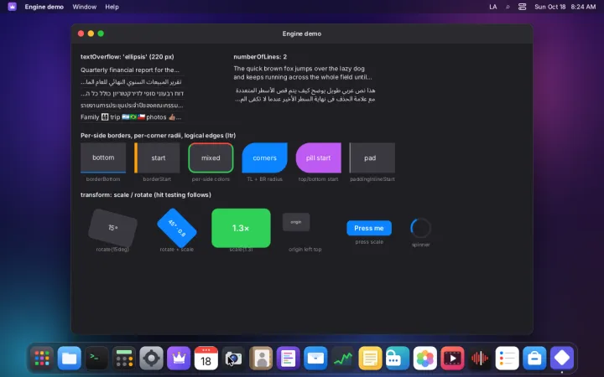The image size is (604, 377).
Task: Click the 'rotate + scale' caption
Action: pos(177,250)
